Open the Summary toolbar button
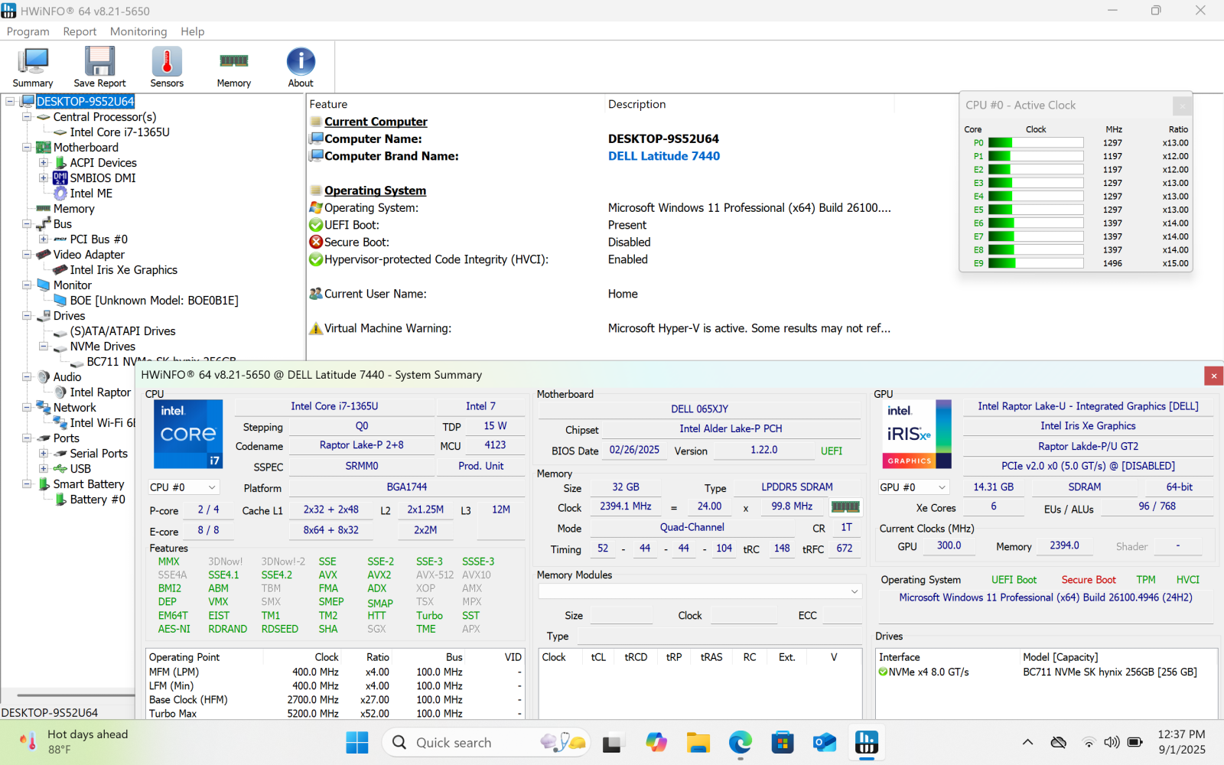Image resolution: width=1224 pixels, height=765 pixels. pyautogui.click(x=33, y=67)
